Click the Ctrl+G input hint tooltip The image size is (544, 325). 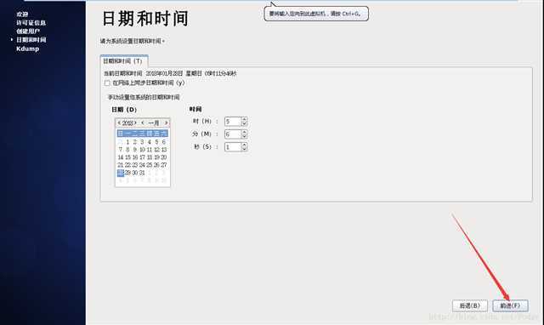(316, 14)
